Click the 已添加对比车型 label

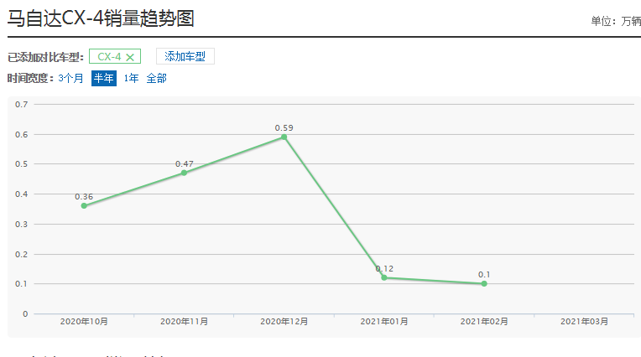(x=45, y=57)
